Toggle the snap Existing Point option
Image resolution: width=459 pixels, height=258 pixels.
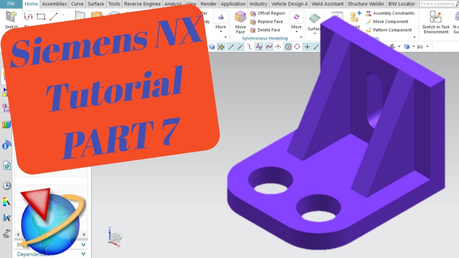pyautogui.click(x=307, y=47)
